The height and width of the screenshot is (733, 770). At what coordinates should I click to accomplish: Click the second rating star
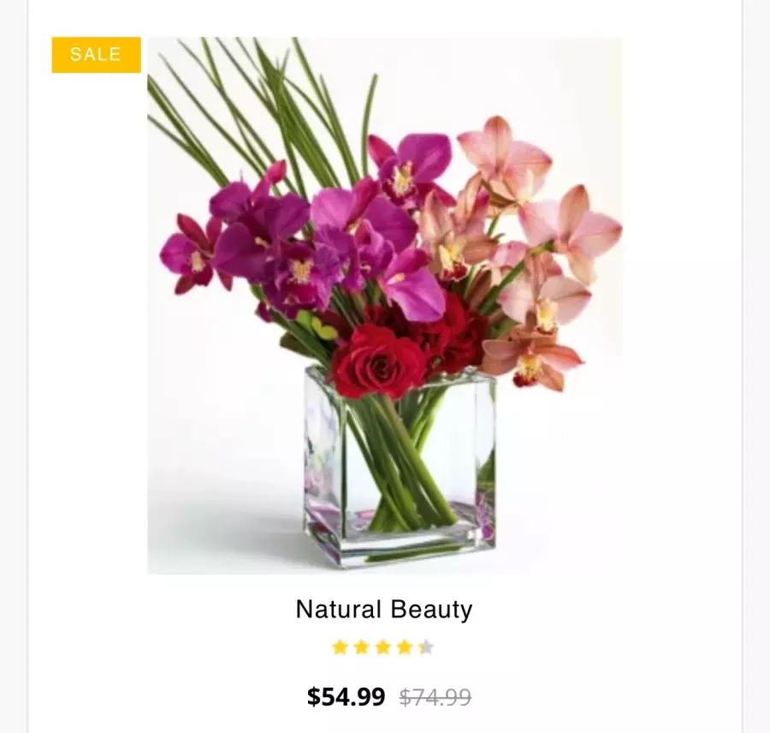pyautogui.click(x=361, y=647)
